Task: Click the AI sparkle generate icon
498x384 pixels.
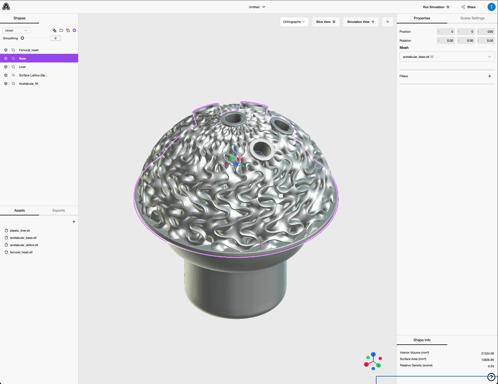Action: tap(54, 30)
